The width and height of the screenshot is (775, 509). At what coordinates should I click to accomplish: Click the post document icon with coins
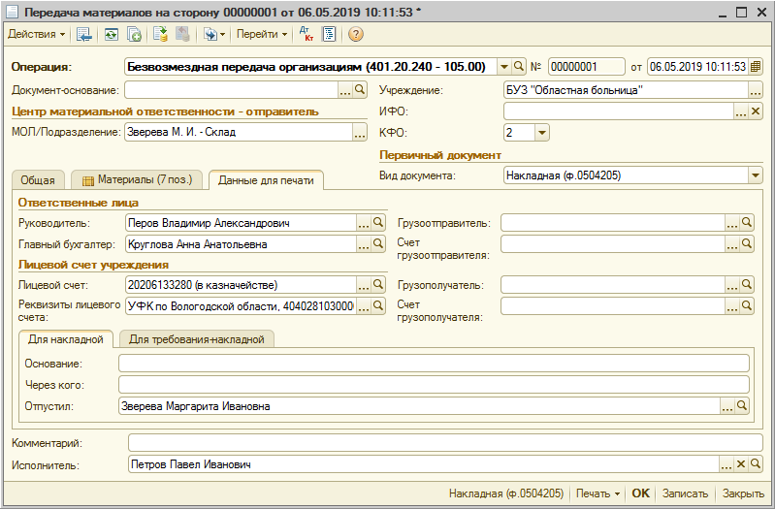160,34
